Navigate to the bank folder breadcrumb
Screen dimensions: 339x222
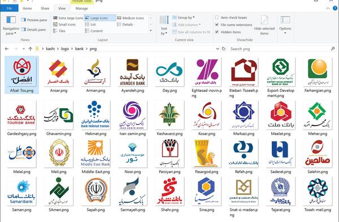click(79, 49)
